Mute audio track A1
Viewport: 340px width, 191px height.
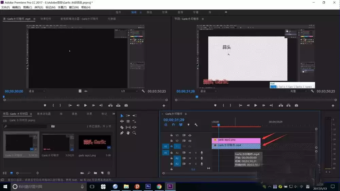(190, 153)
